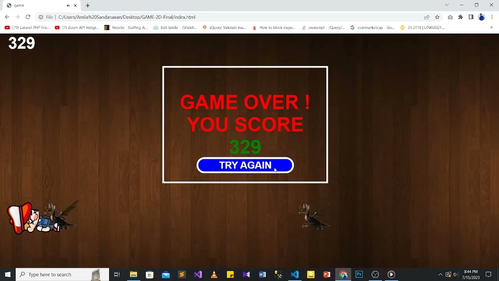
Task: Open the Chrome Extensions puzzle icon
Action: click(460, 17)
